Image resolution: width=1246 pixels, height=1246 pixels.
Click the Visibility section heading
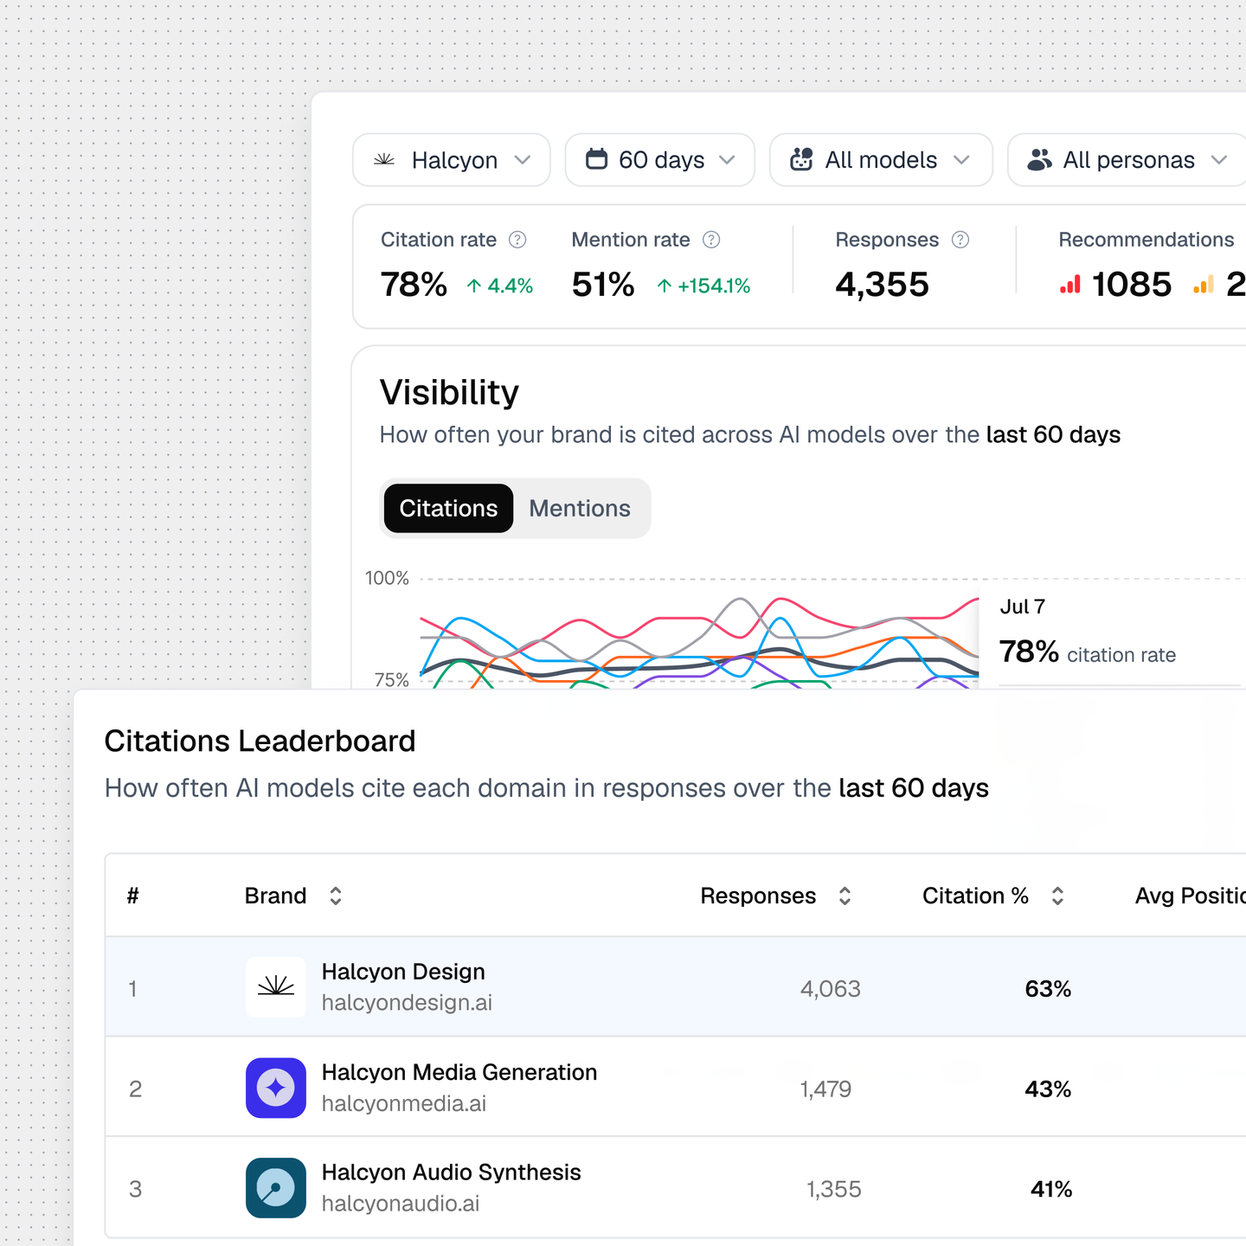coord(449,392)
